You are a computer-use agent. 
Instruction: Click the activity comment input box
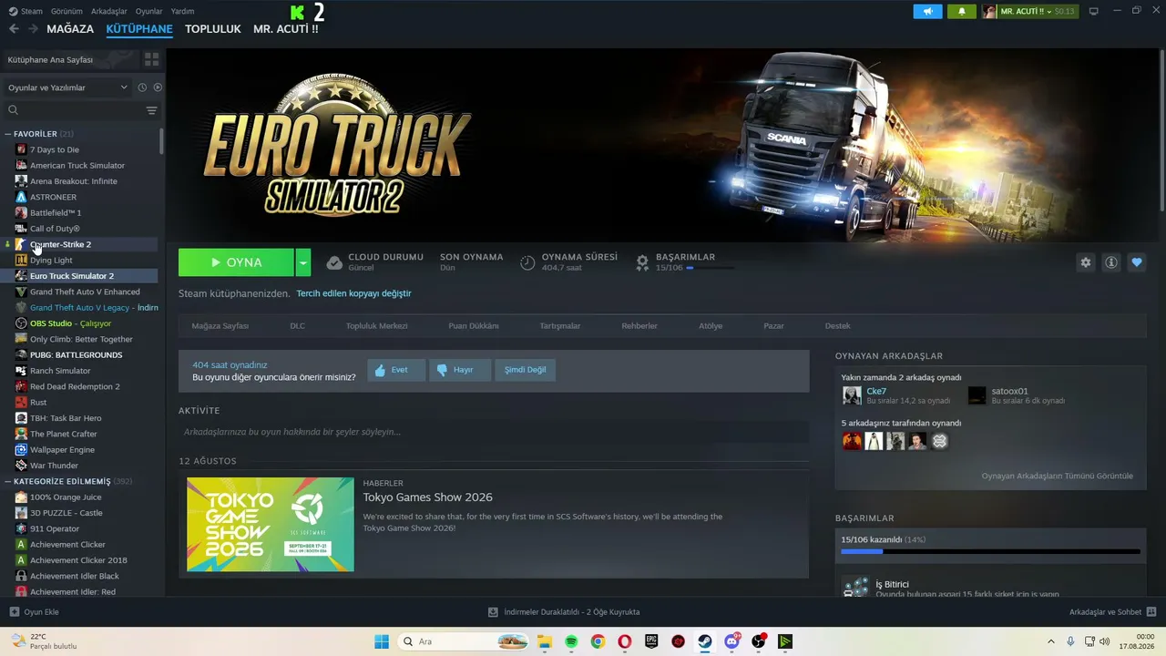click(494, 432)
